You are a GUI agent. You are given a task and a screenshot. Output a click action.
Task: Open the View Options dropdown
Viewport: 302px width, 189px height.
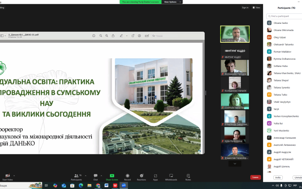tap(172, 2)
